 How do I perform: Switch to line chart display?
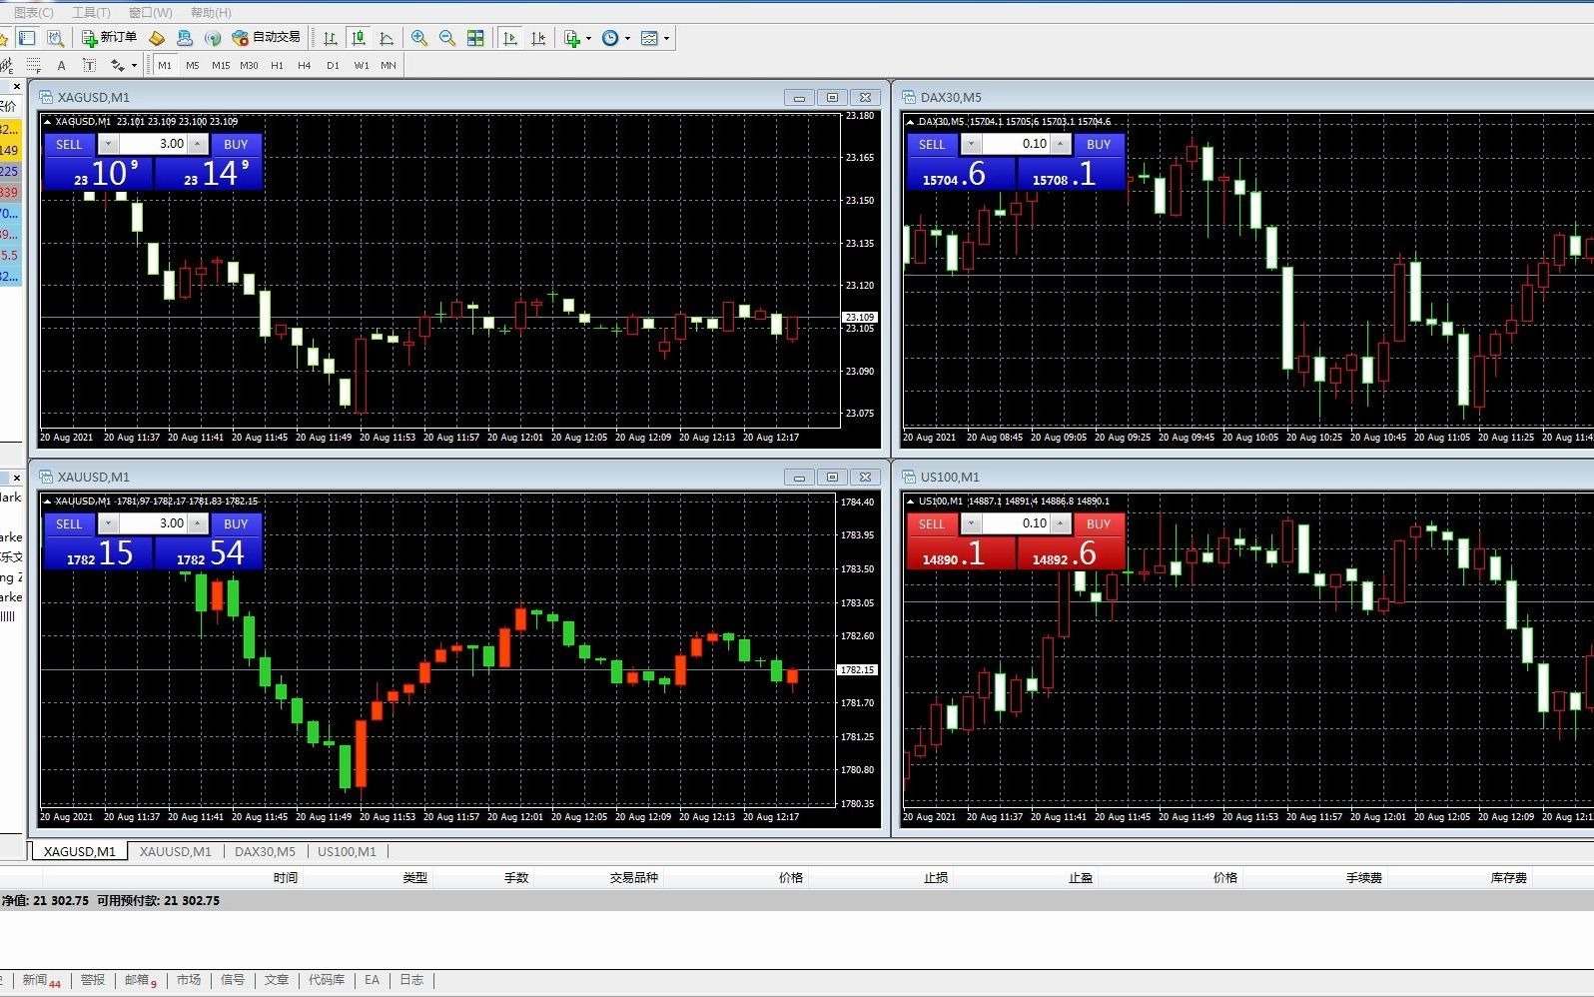point(387,38)
